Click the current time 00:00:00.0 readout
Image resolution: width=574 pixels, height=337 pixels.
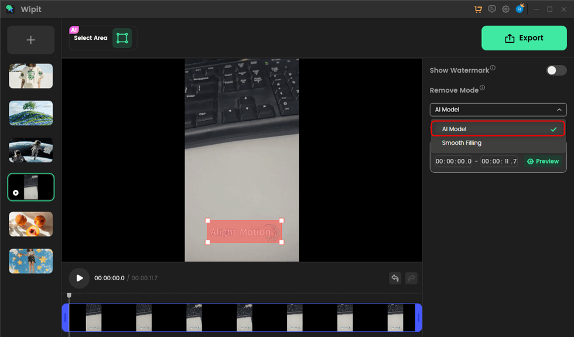110,278
